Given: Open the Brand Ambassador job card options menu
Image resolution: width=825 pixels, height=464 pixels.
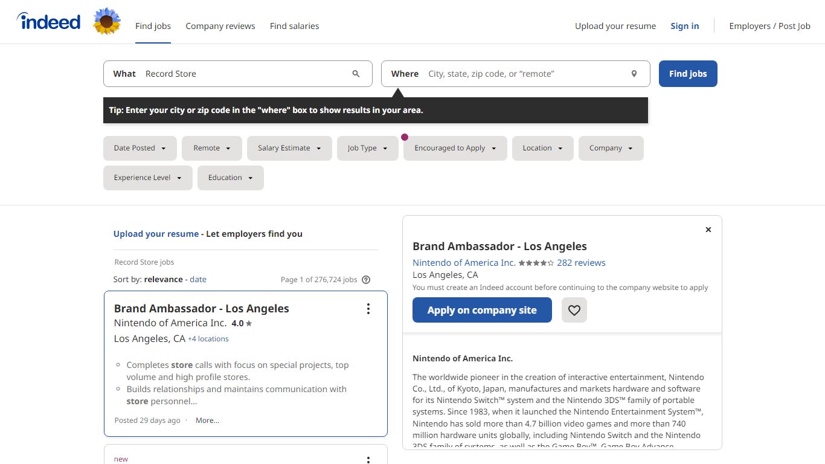Looking at the screenshot, I should coord(368,309).
